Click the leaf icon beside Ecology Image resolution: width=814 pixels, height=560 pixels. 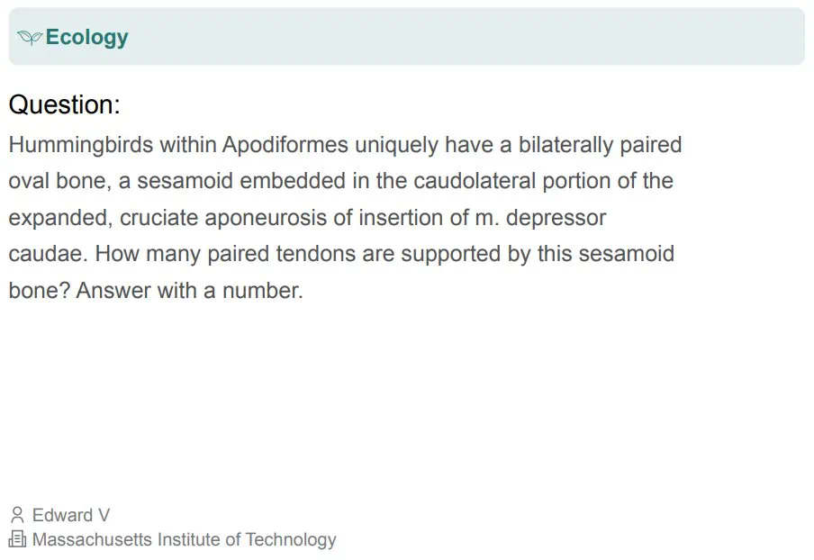point(30,38)
